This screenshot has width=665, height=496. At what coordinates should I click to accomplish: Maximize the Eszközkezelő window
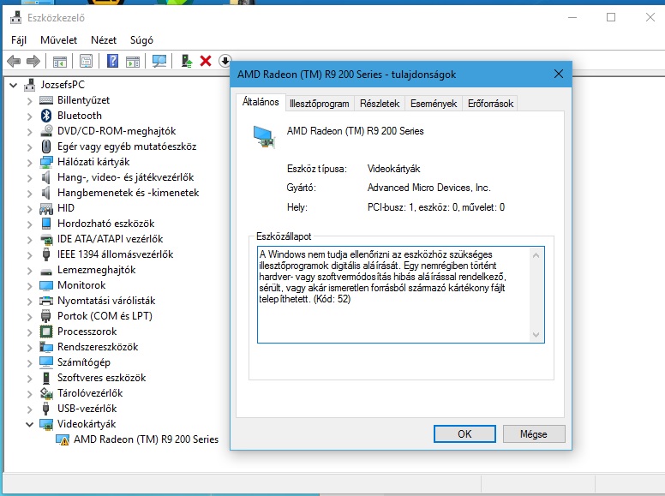(x=611, y=17)
